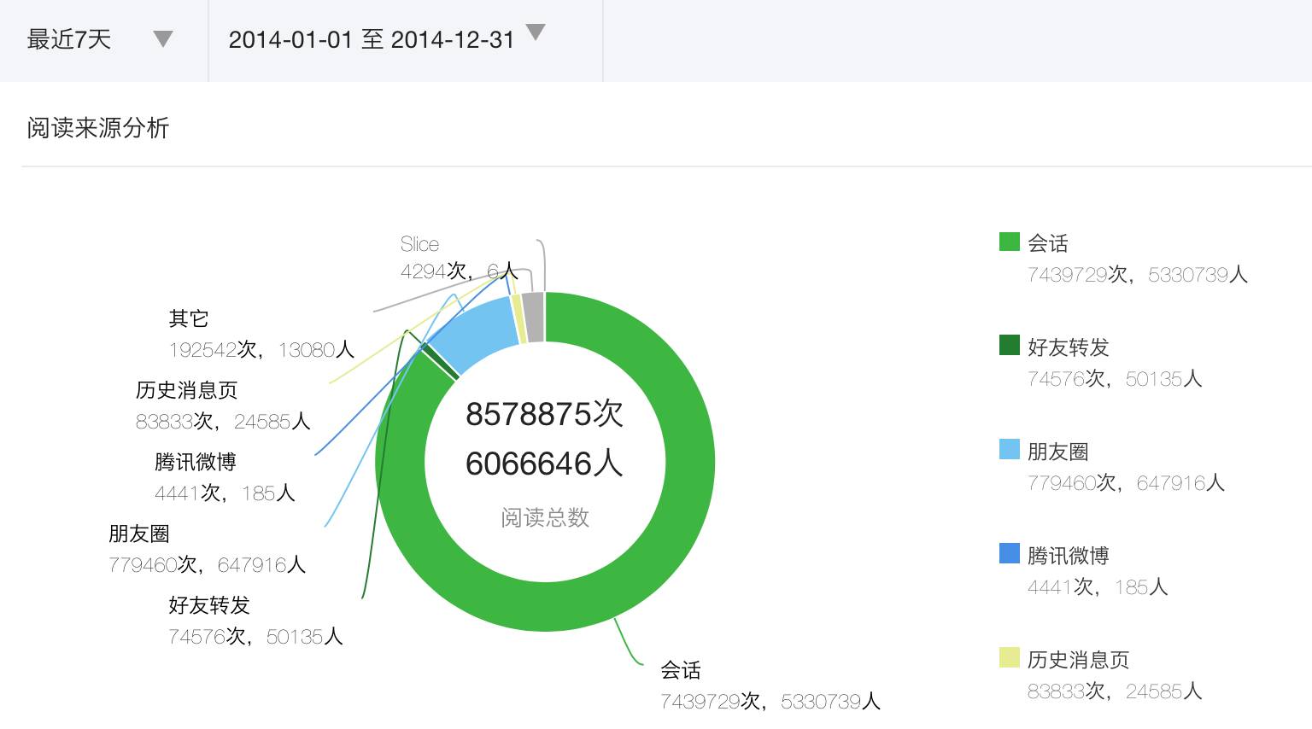Select 会话 label in the right legend
Screen dimensions: 1312x729
pos(1048,243)
